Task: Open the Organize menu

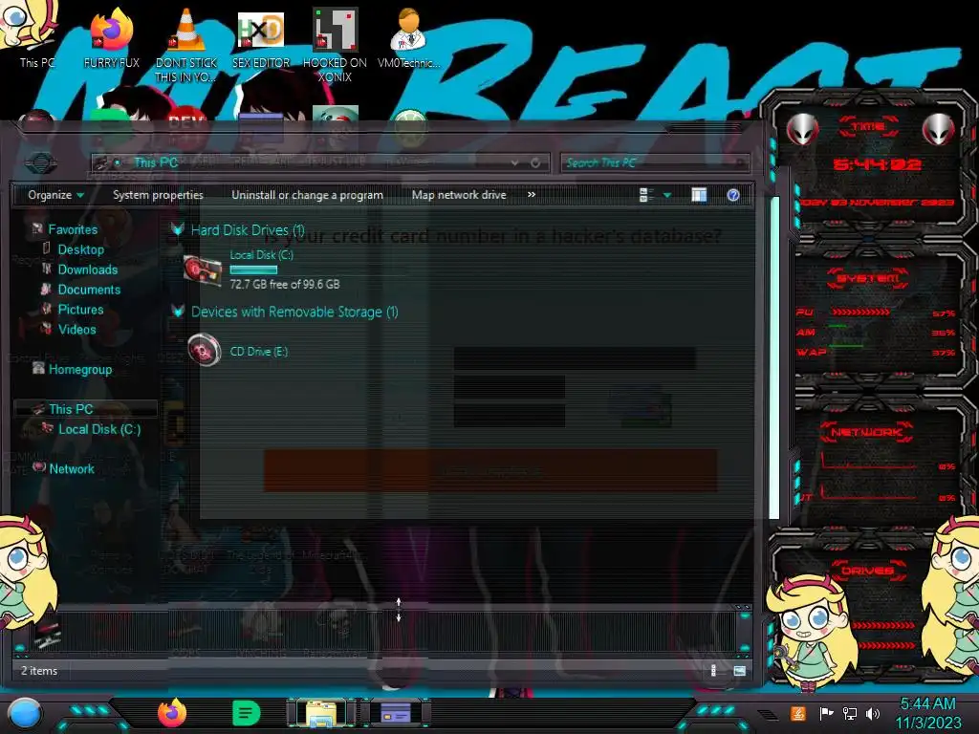Action: [55, 195]
